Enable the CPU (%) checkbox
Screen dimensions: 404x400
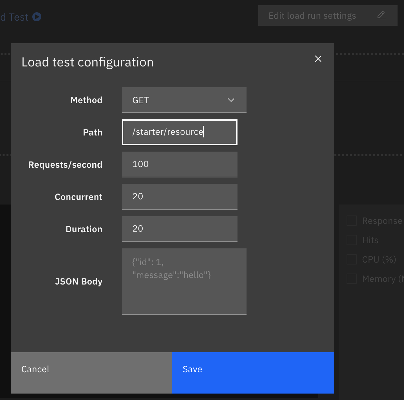point(351,259)
